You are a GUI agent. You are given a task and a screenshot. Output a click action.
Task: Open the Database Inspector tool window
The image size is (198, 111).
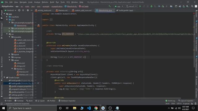67,101
